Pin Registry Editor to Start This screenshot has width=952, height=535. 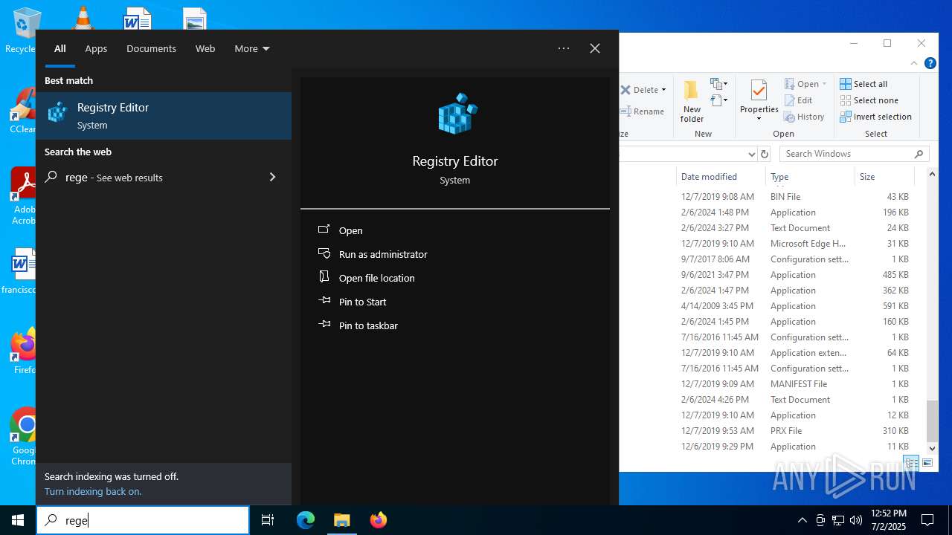(x=362, y=302)
